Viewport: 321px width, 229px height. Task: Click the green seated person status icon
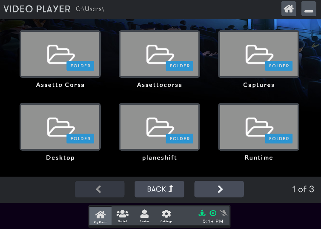(202, 213)
